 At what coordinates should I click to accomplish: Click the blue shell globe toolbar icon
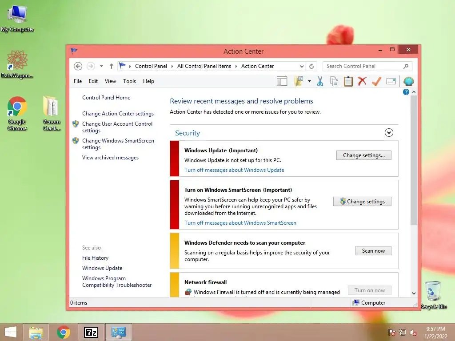(x=409, y=82)
